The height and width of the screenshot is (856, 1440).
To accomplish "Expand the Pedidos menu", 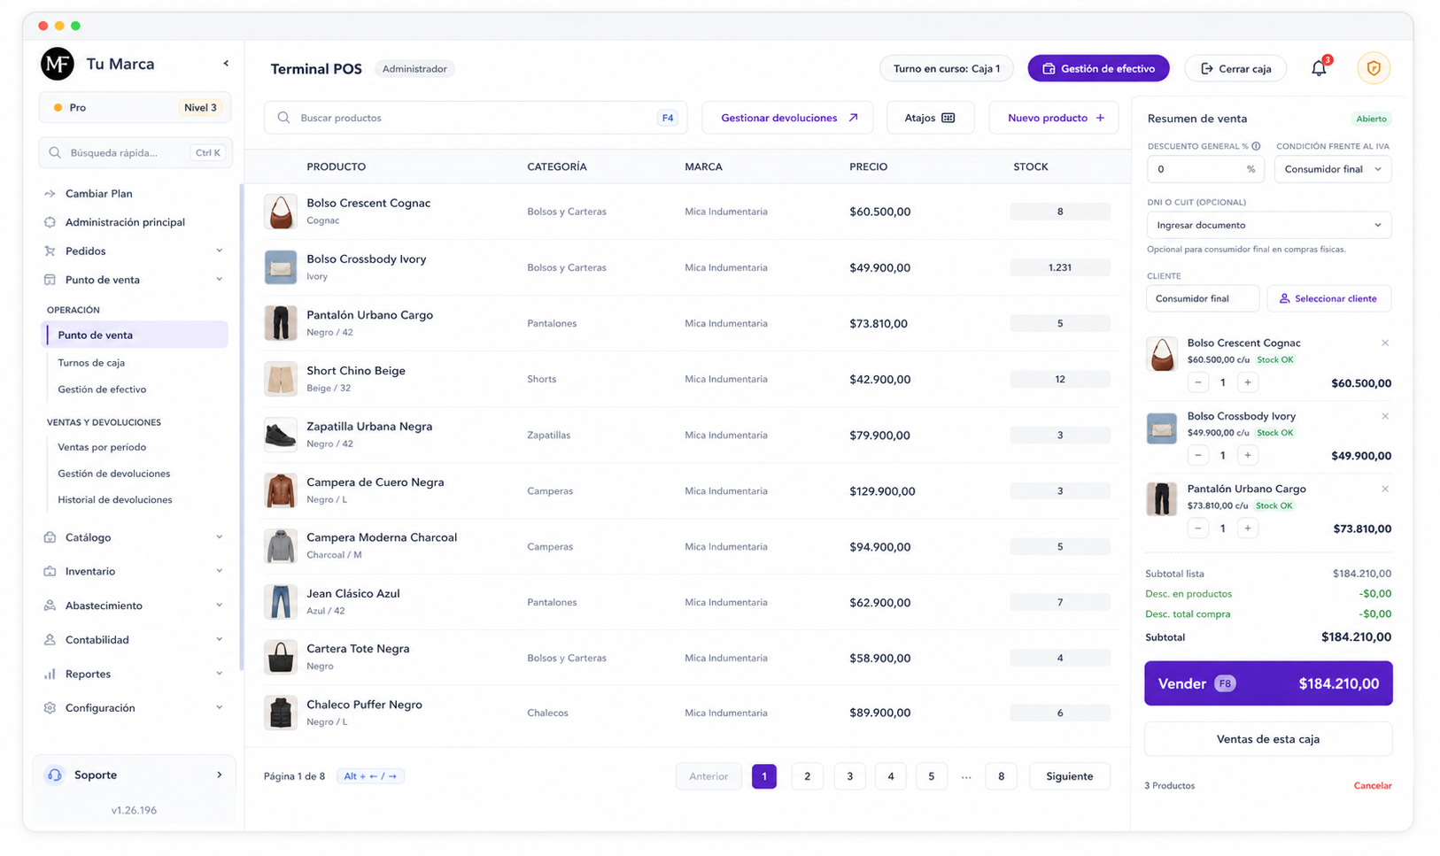I will 220,251.
